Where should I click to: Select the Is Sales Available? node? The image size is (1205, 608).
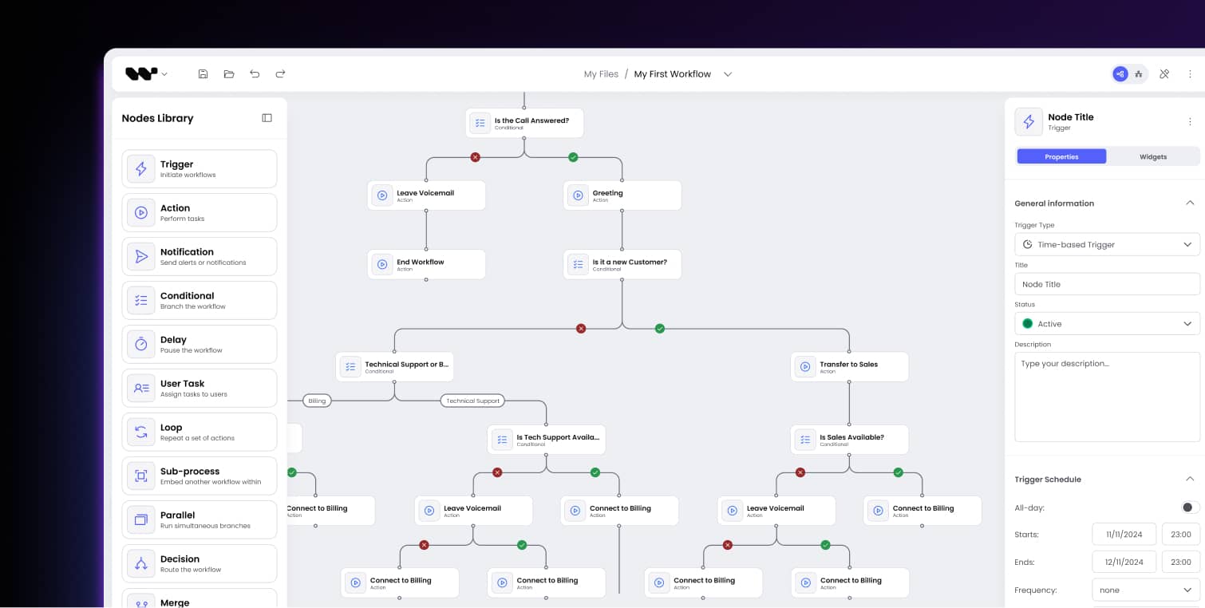tap(849, 440)
